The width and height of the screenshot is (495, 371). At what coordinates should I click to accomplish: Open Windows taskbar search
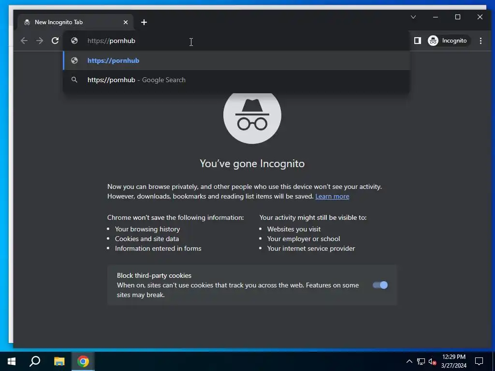click(35, 361)
